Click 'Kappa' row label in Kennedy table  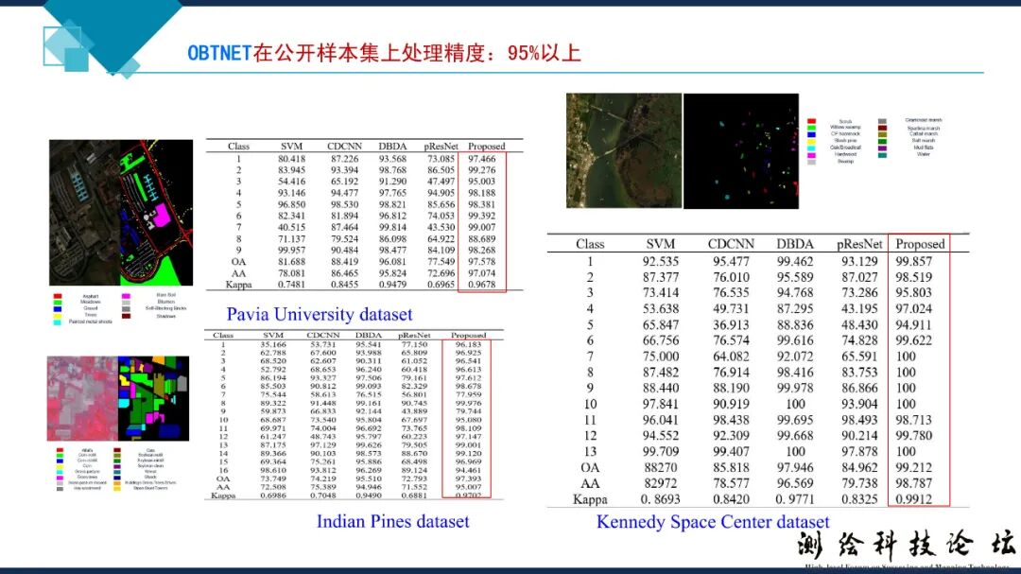(x=590, y=499)
